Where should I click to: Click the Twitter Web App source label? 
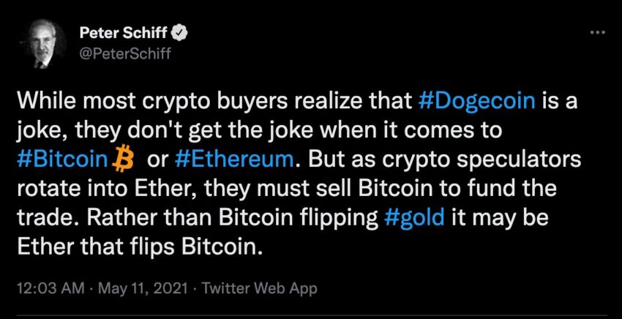pyautogui.click(x=260, y=289)
